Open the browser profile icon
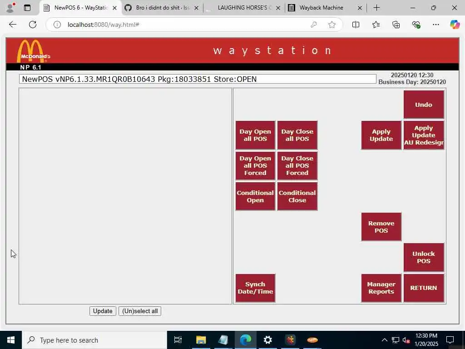Image resolution: width=465 pixels, height=349 pixels. tap(11, 8)
